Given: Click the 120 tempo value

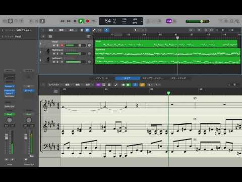Looking at the screenshot, I should (125, 19).
